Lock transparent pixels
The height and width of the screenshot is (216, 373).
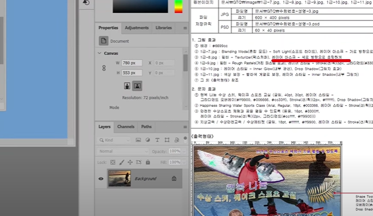tap(113, 162)
